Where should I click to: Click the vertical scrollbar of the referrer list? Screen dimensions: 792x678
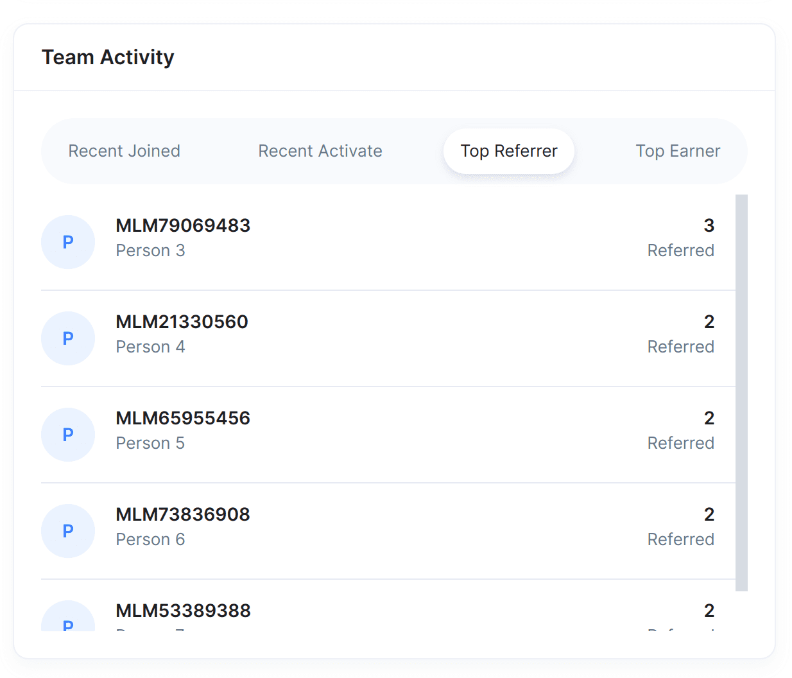[741, 392]
